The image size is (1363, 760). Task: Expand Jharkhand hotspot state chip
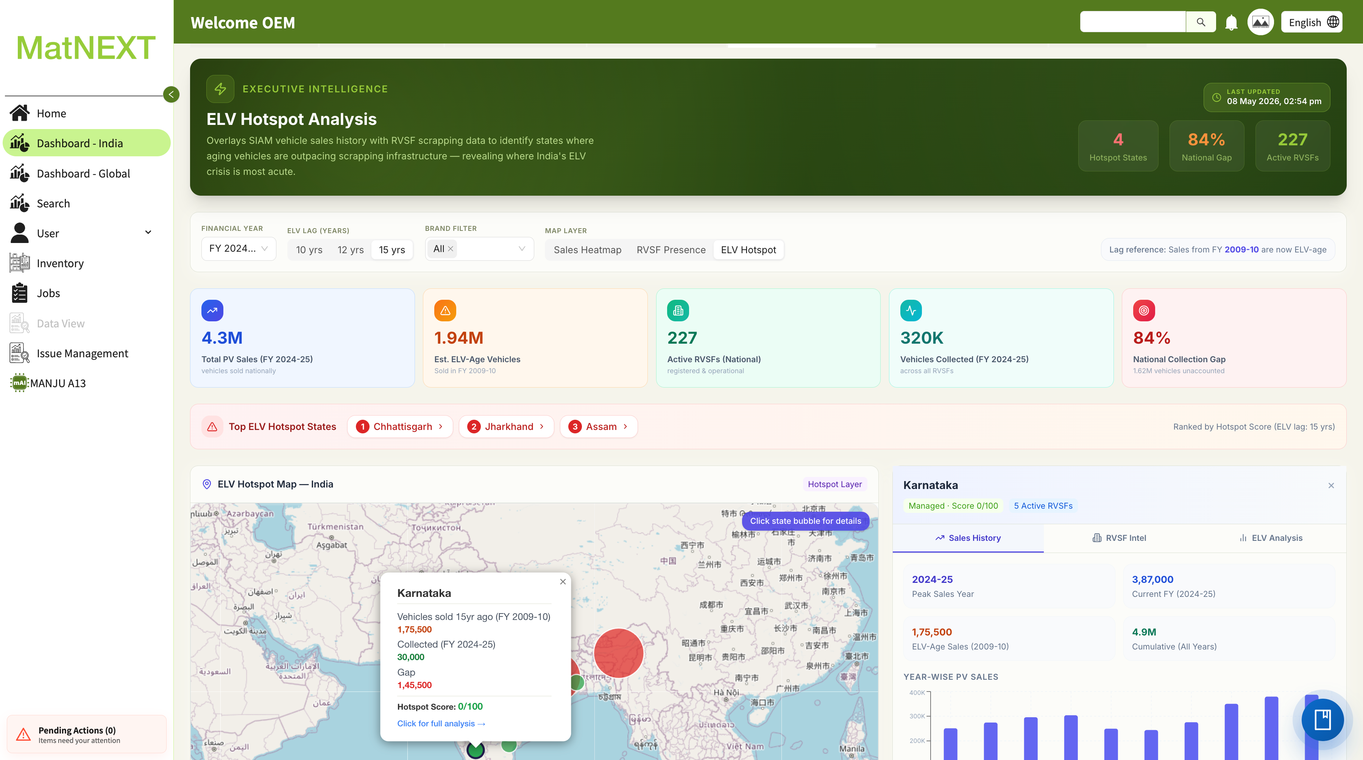pos(506,426)
